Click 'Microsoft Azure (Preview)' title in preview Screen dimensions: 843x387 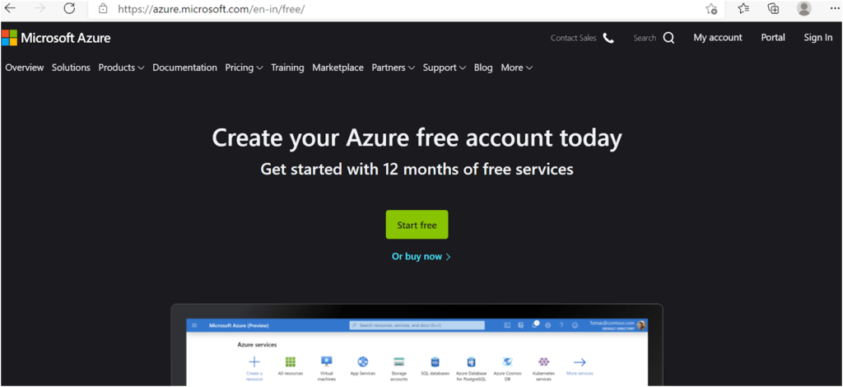click(x=239, y=326)
